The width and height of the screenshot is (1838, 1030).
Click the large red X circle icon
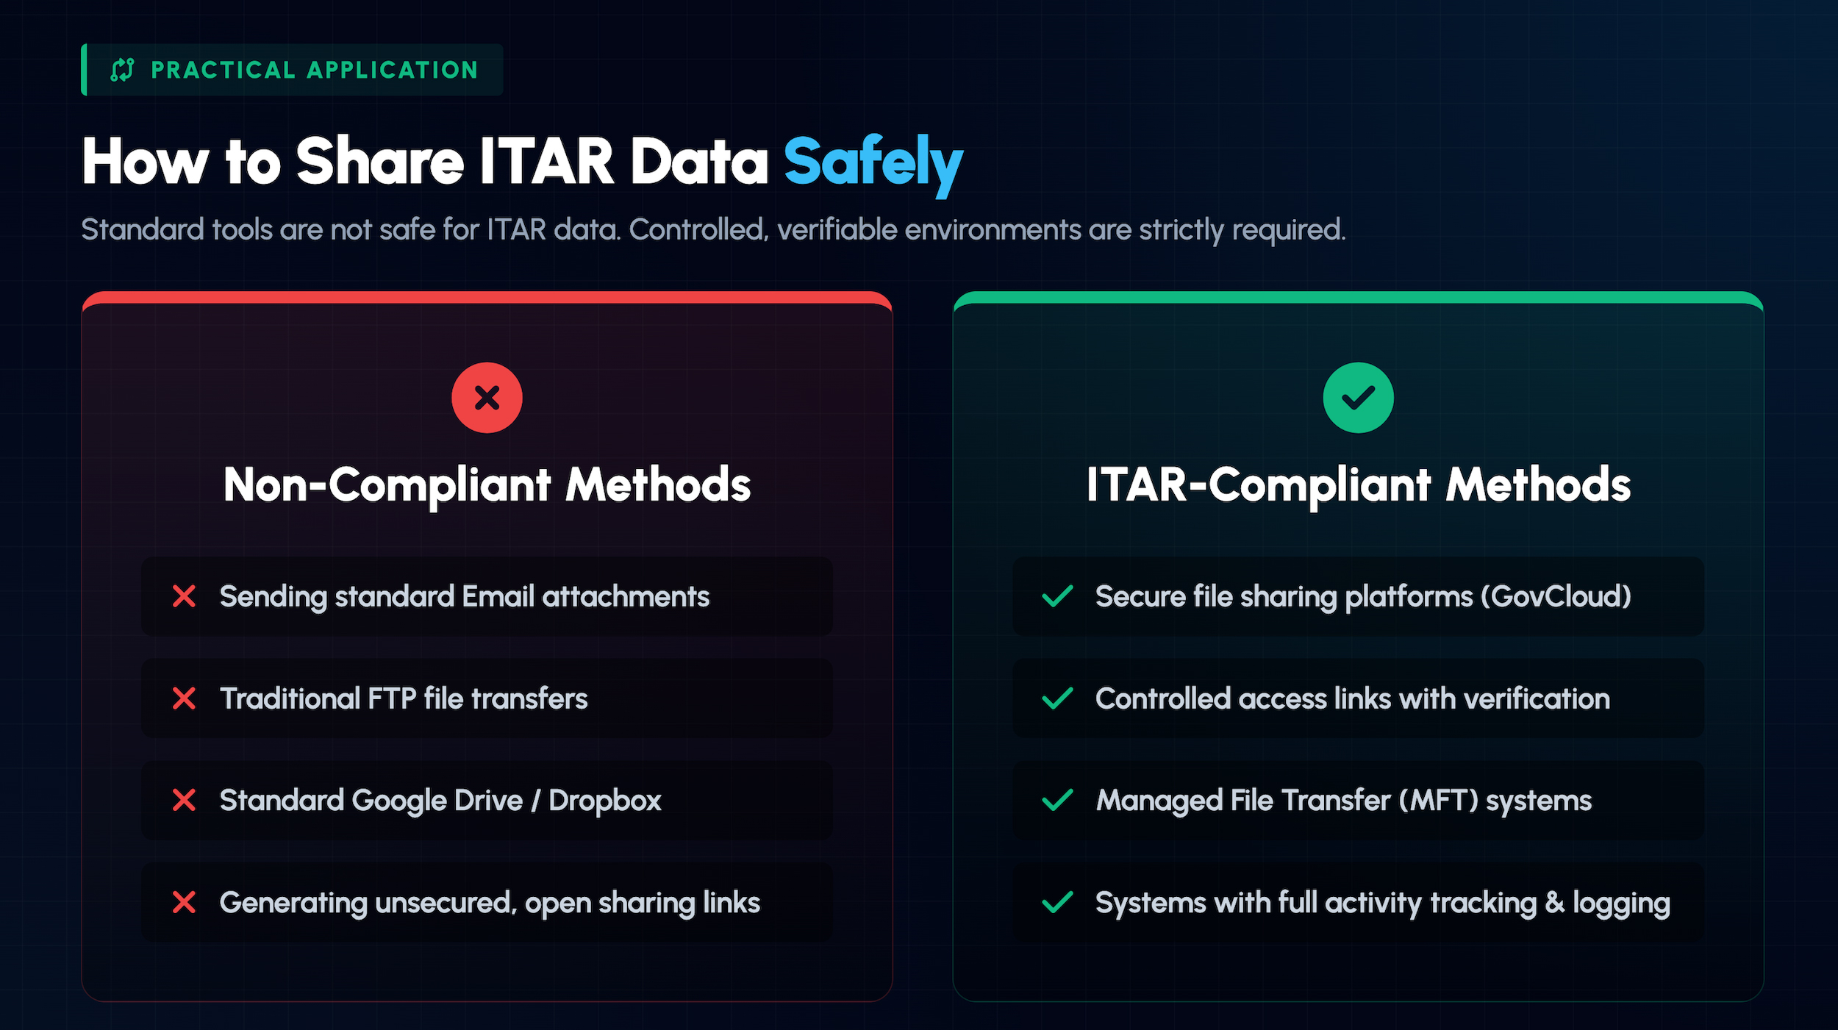tap(487, 398)
